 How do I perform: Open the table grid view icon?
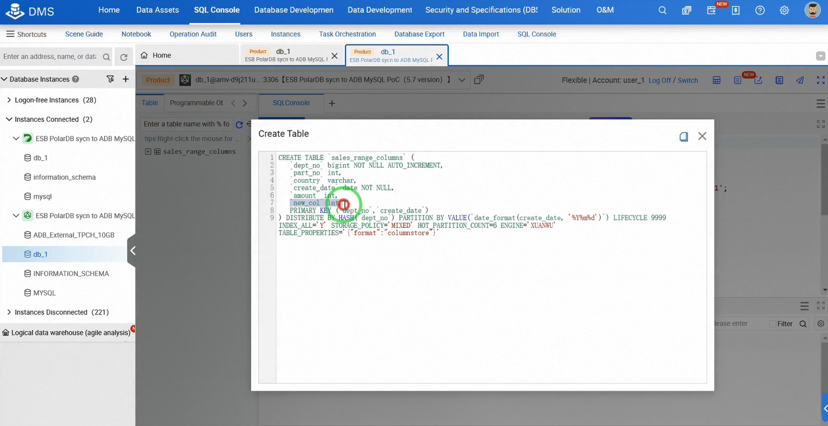click(716, 80)
